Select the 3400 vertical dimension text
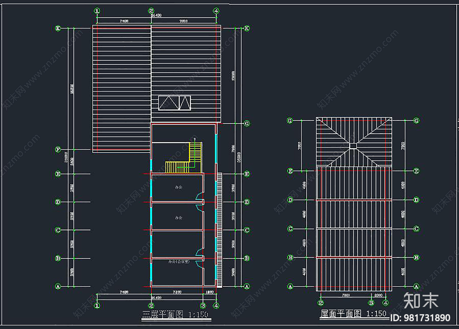 (x=72, y=161)
